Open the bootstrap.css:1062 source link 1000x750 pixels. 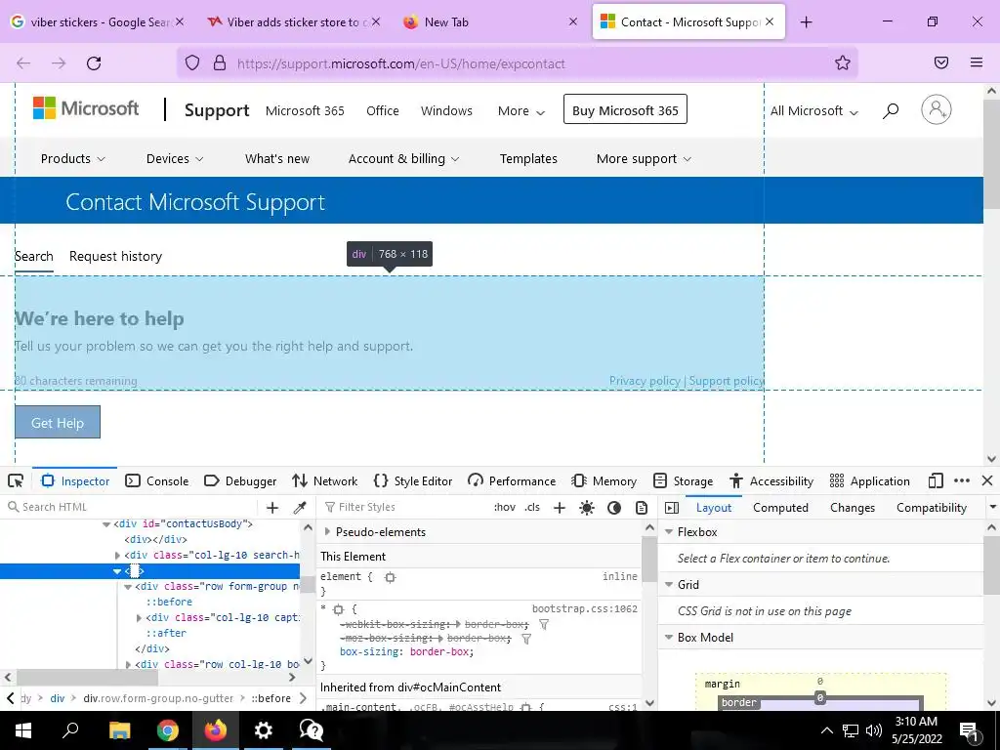click(585, 609)
